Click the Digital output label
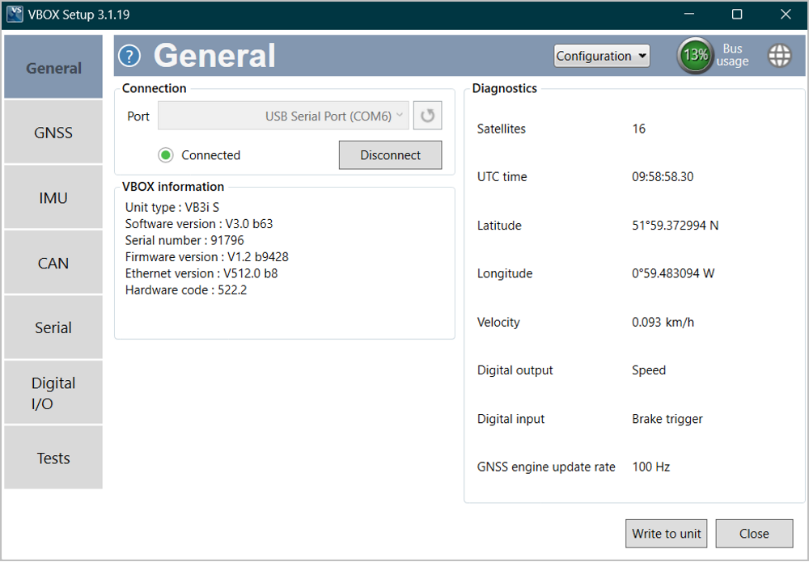The width and height of the screenshot is (809, 562). pyautogui.click(x=515, y=370)
